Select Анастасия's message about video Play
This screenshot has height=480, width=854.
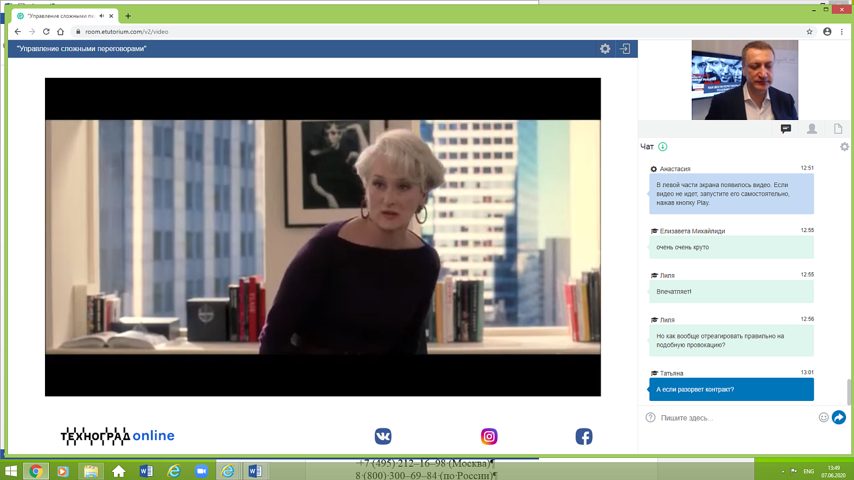point(732,194)
